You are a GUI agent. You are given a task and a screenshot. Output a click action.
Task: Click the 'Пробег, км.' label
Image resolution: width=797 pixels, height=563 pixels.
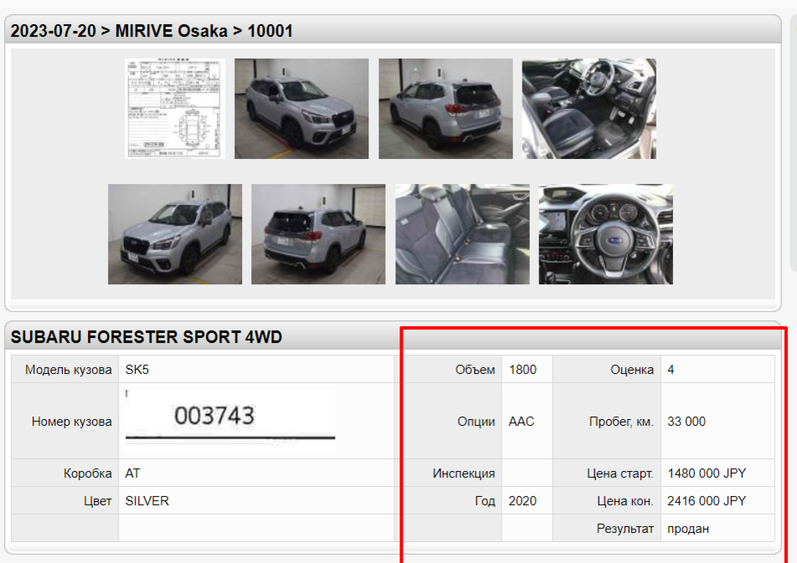tap(622, 422)
